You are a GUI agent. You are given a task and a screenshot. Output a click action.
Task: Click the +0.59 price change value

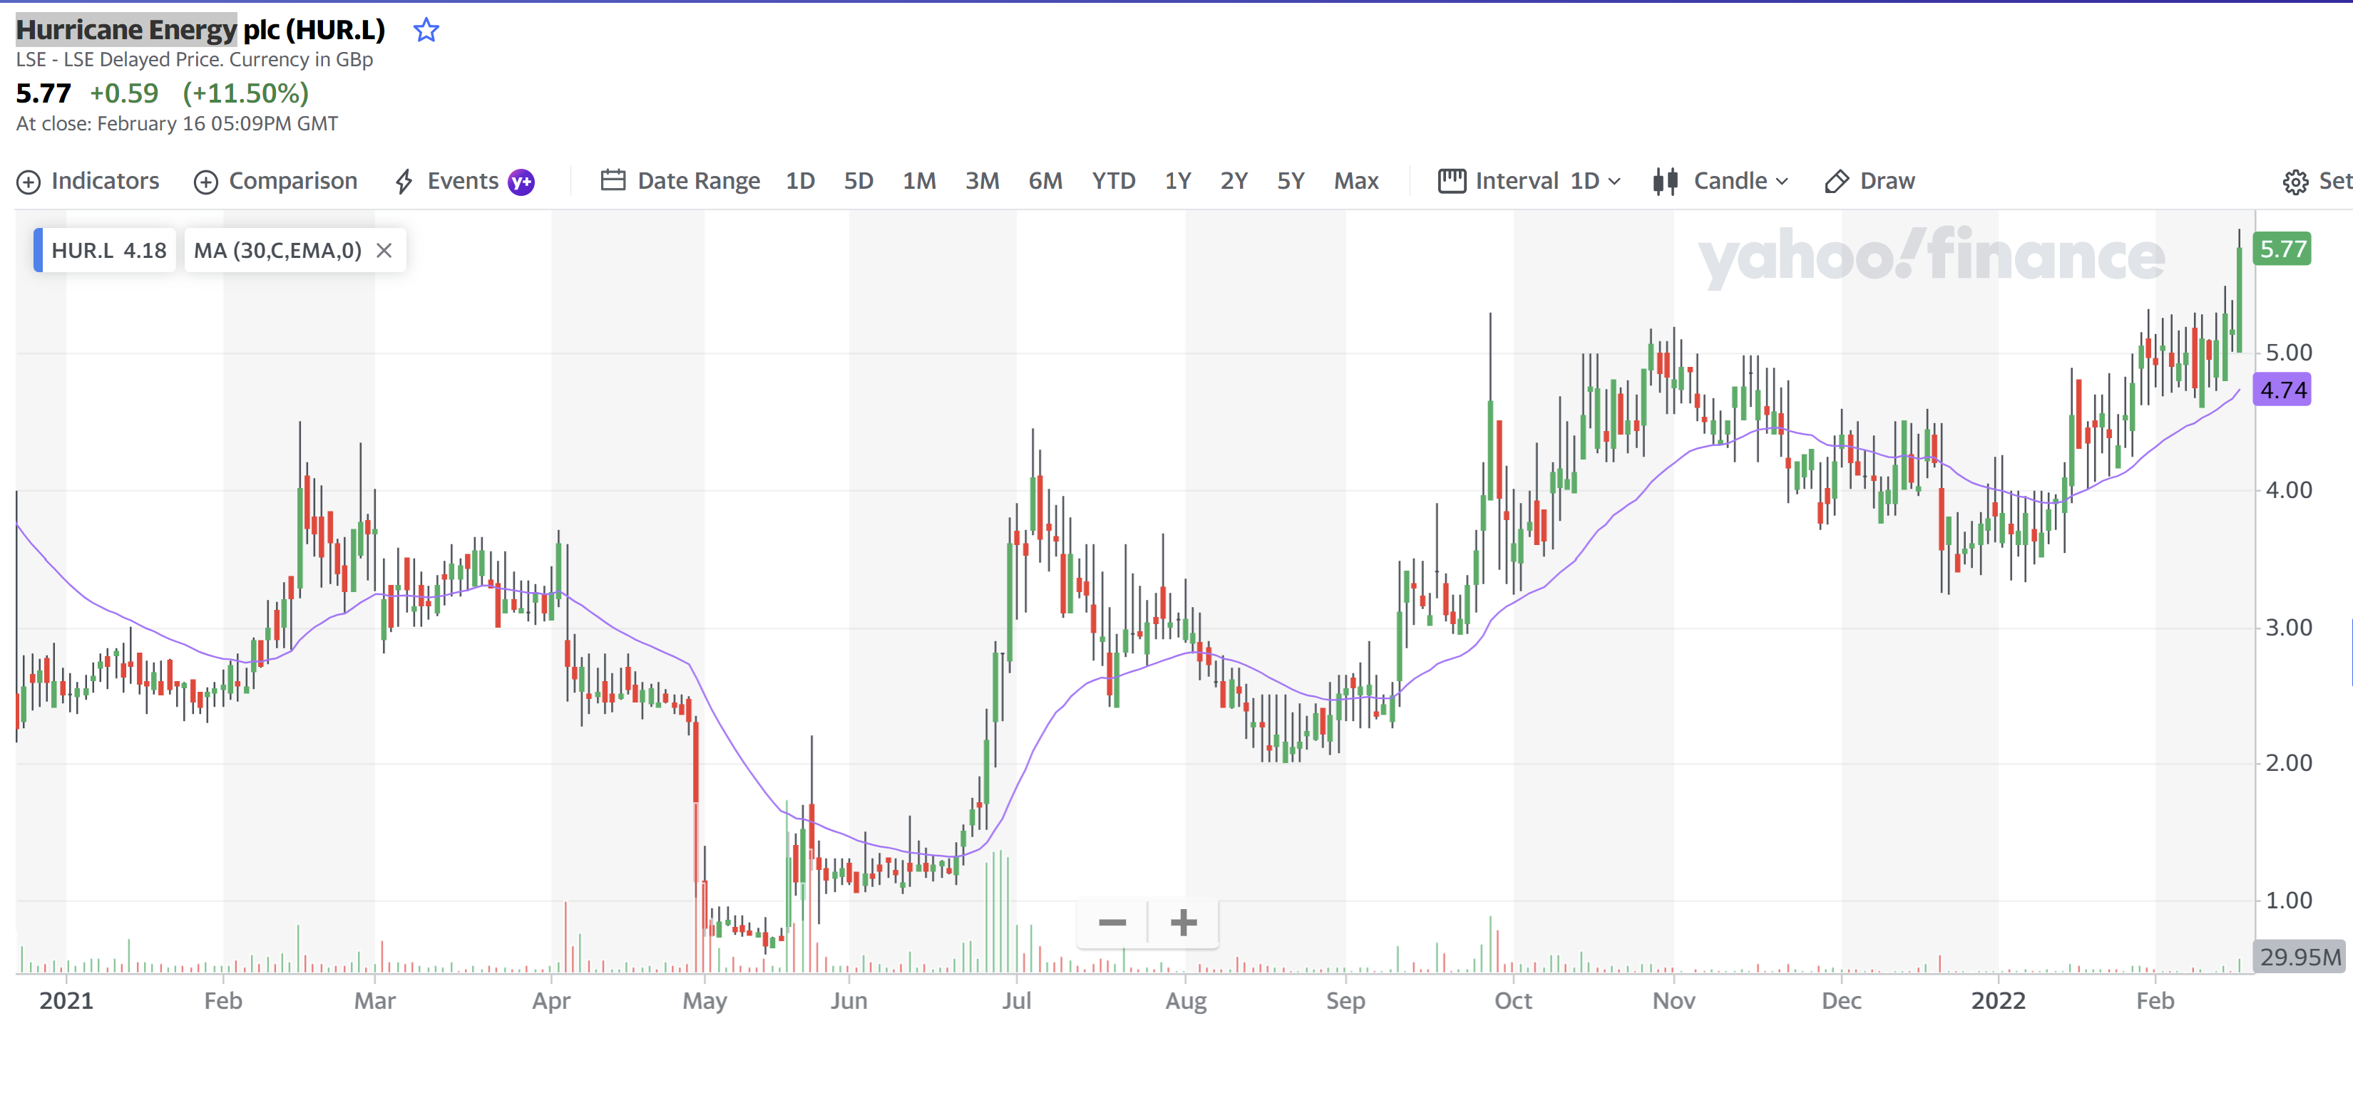[x=124, y=93]
